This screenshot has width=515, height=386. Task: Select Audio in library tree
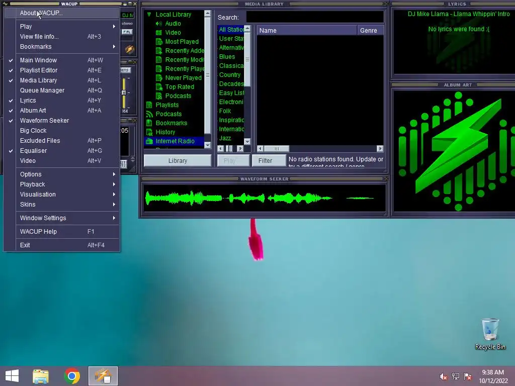(173, 24)
